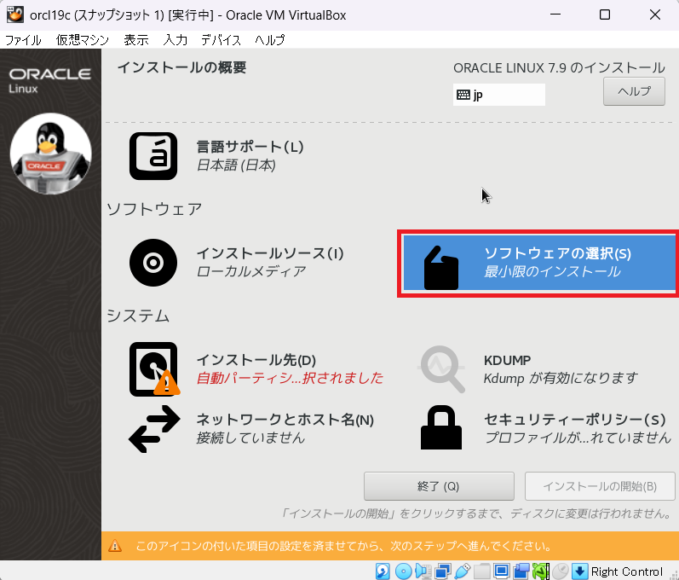
Task: Click the jp keyboard layout indicator
Action: tap(498, 95)
